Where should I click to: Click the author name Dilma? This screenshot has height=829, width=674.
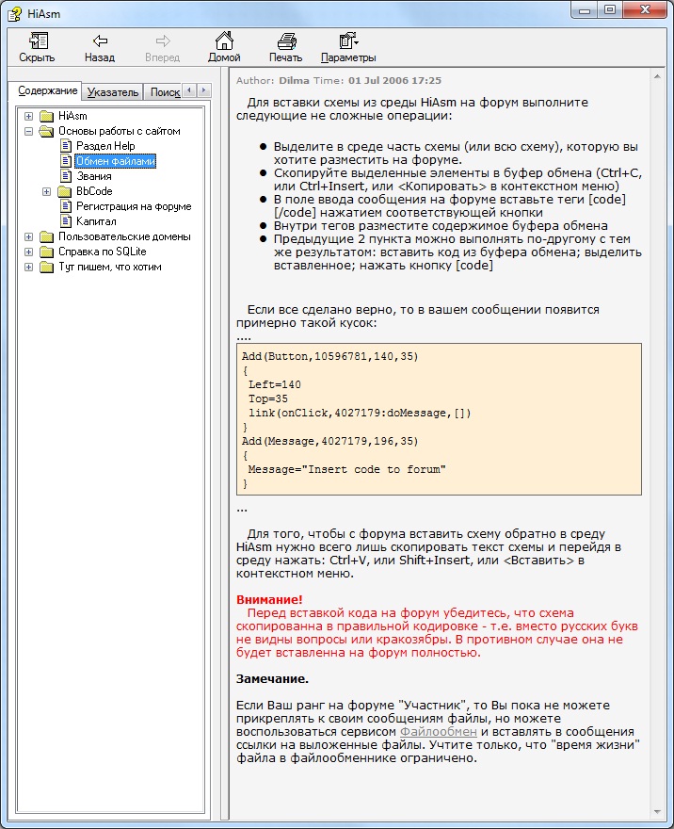294,80
